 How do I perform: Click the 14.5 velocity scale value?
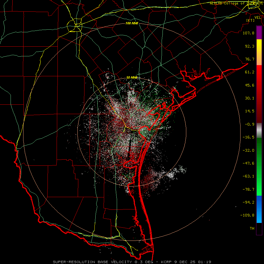(250, 111)
